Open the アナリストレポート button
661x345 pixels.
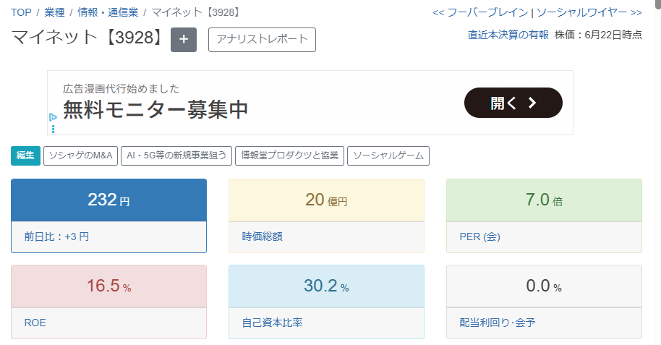[262, 40]
